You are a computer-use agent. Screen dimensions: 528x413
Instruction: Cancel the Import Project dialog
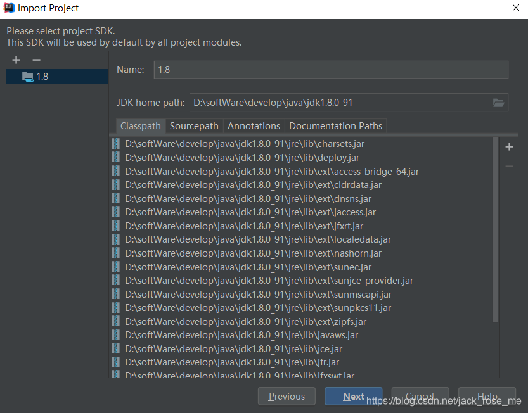pyautogui.click(x=420, y=396)
